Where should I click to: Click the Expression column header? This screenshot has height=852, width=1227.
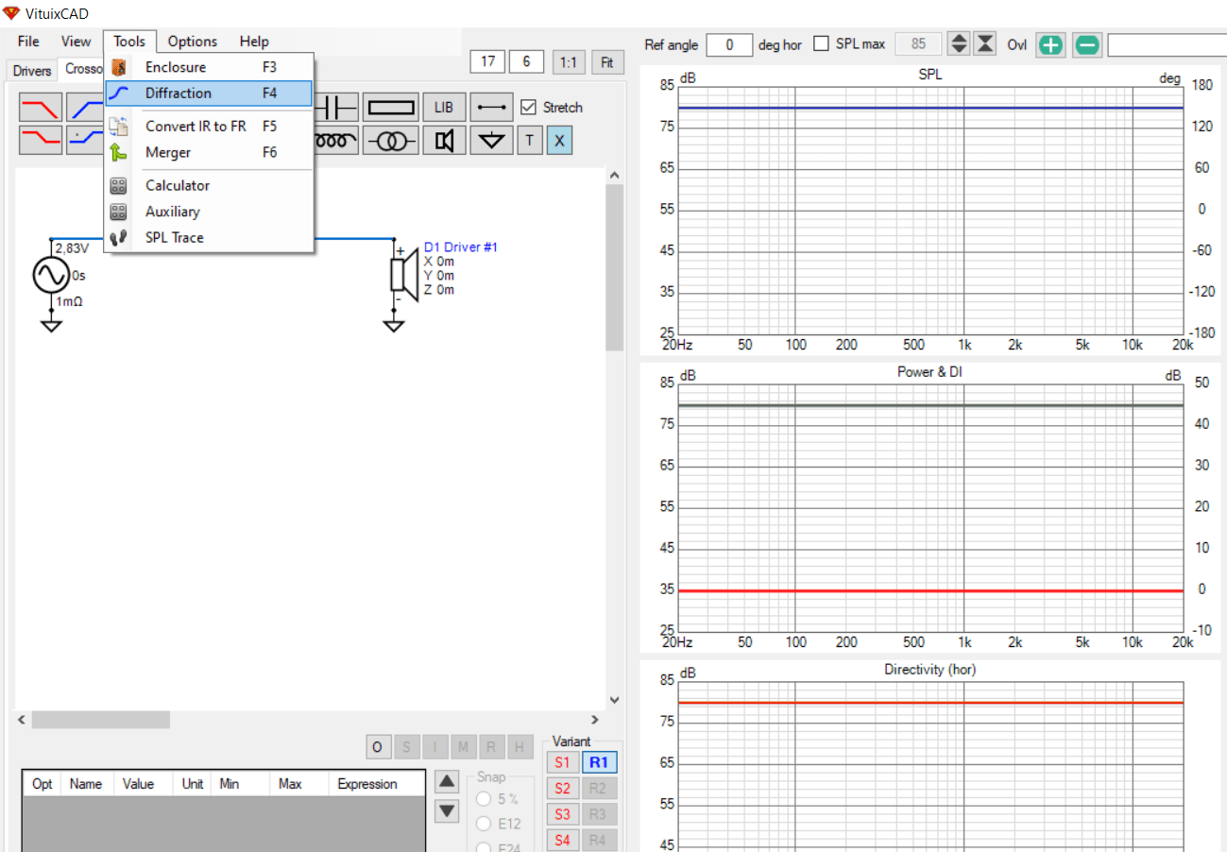click(x=377, y=784)
